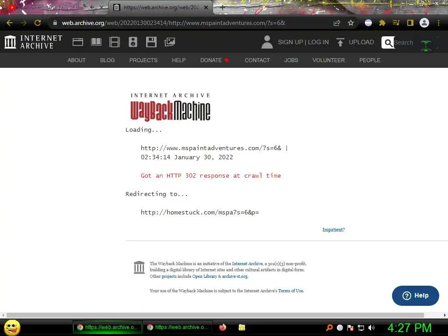Image resolution: width=448 pixels, height=336 pixels.
Task: Click the green beacon icon beside Search
Action: 426,45
